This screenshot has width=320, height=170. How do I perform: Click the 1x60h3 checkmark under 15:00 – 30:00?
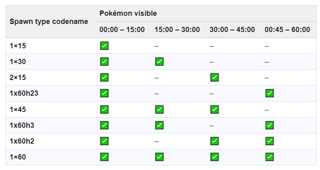coord(159,124)
